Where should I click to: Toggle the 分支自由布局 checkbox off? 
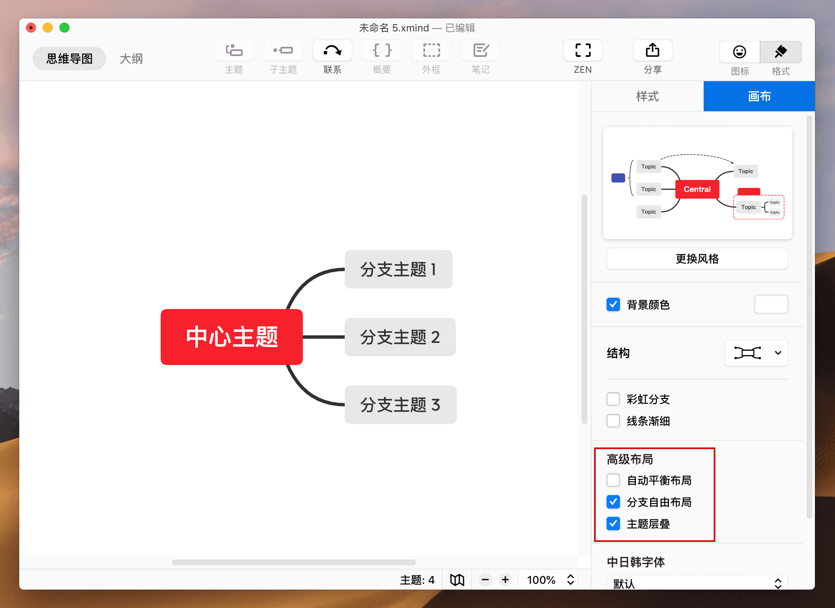click(x=613, y=502)
